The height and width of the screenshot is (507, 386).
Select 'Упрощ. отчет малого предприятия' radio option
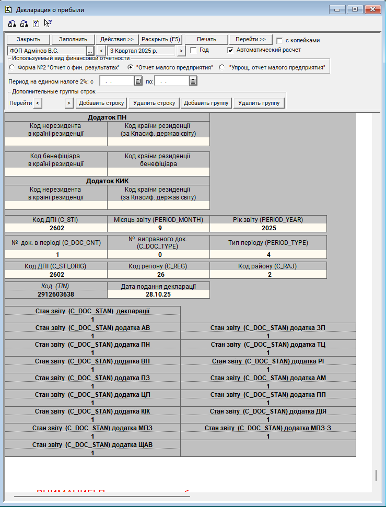(222, 67)
